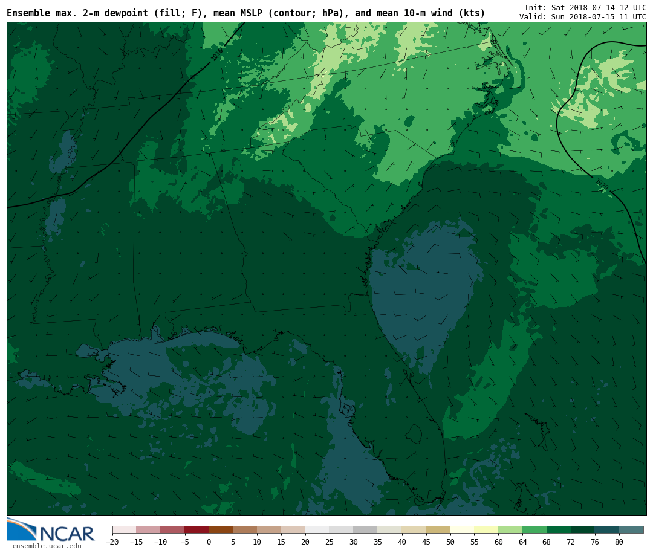Viewport: 653px width, 553px height.
Task: Pick the gray swatch between 30 and 35
Action: coord(365,530)
